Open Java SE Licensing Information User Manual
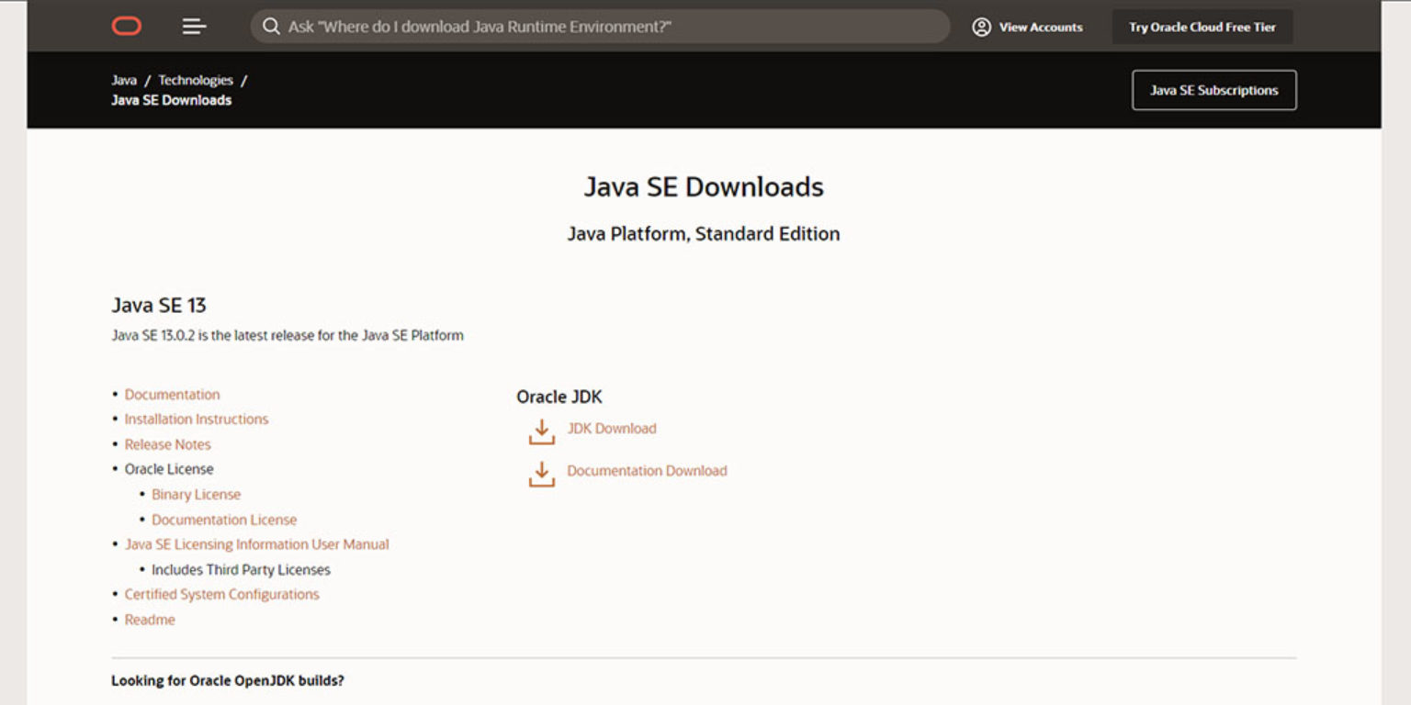Viewport: 1411px width, 705px height. pos(257,544)
